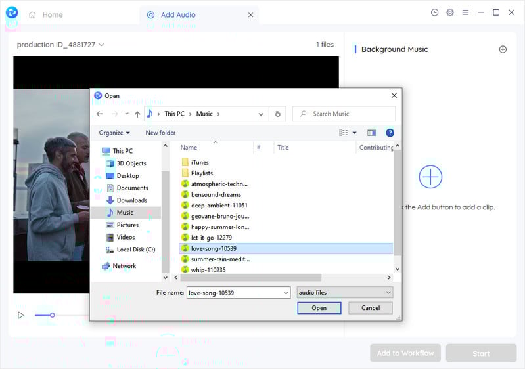The height and width of the screenshot is (369, 525).
Task: Change view layout icon
Action: pyautogui.click(x=343, y=133)
